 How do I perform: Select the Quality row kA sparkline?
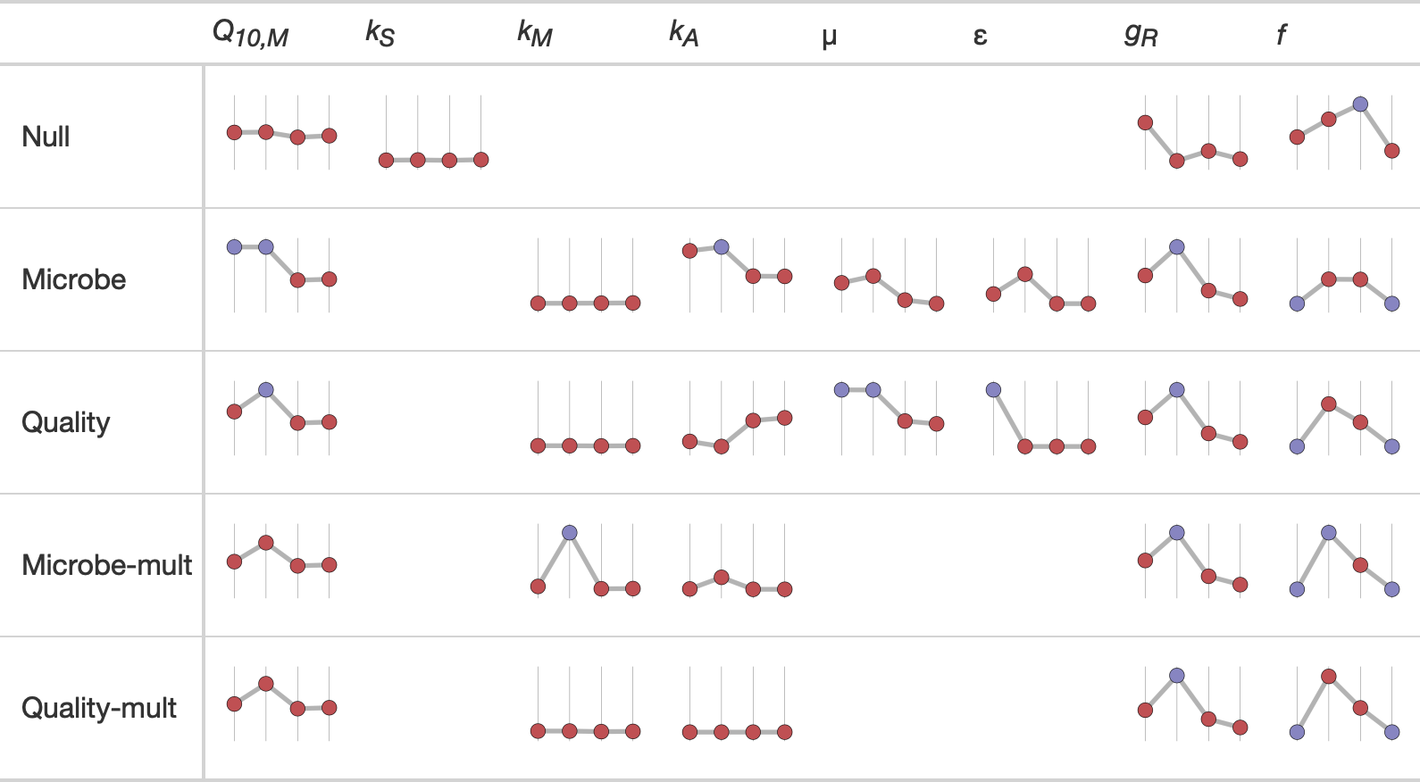coord(737,420)
